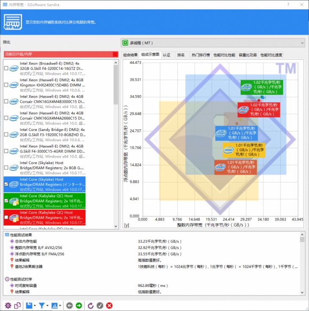309x311 pixels.
Task: Uncheck the green Kabylake QC entry
Action: [6, 201]
